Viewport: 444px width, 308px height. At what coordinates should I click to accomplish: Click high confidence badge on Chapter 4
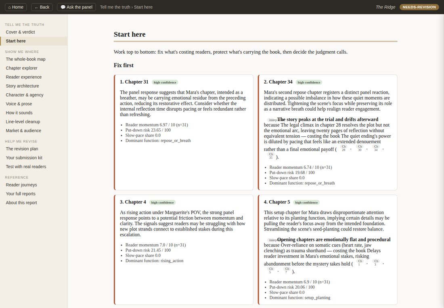163,202
